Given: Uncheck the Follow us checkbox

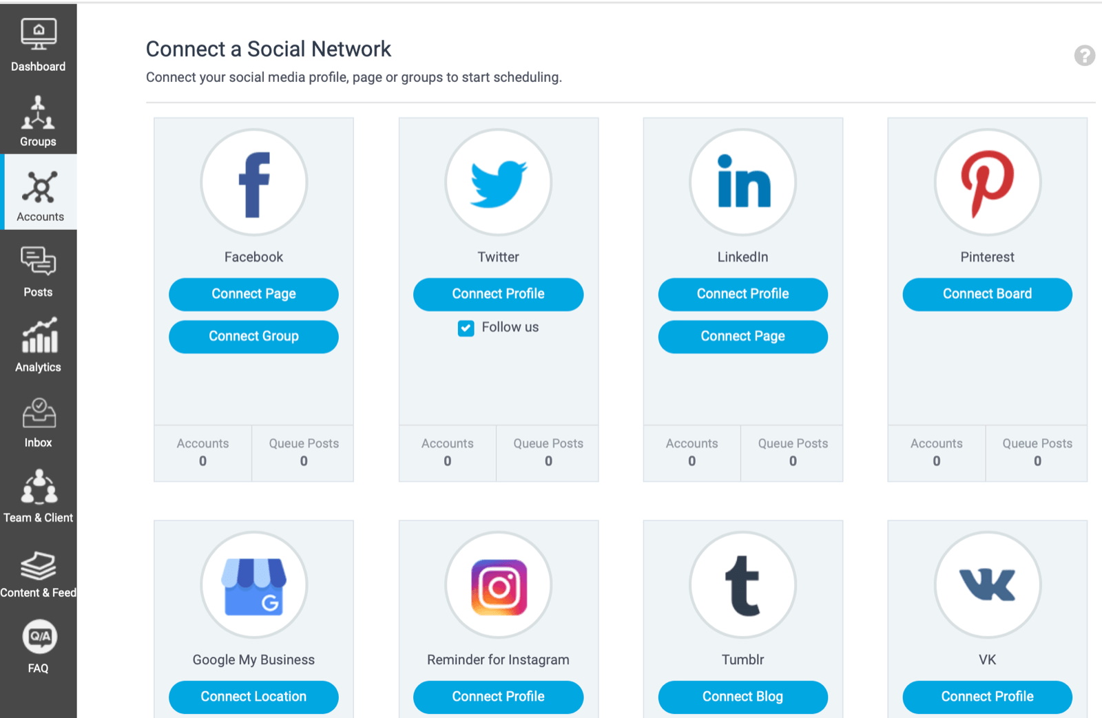Looking at the screenshot, I should (466, 328).
